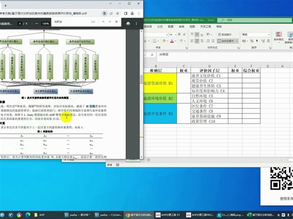Open the 视图 ribbon tab

click(192, 26)
